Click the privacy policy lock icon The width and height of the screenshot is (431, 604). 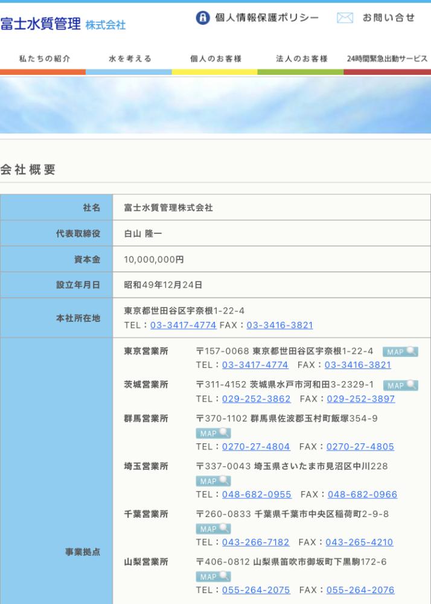coord(203,18)
